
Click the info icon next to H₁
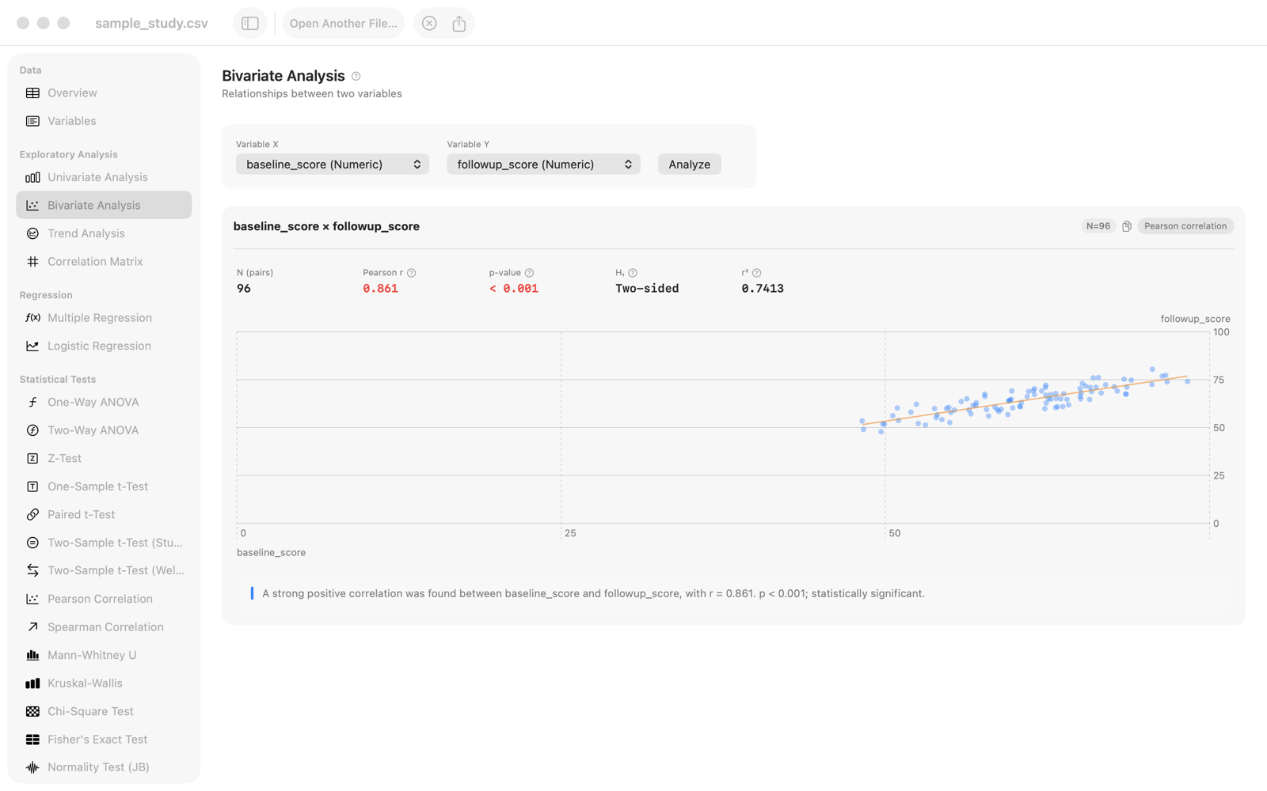click(633, 273)
